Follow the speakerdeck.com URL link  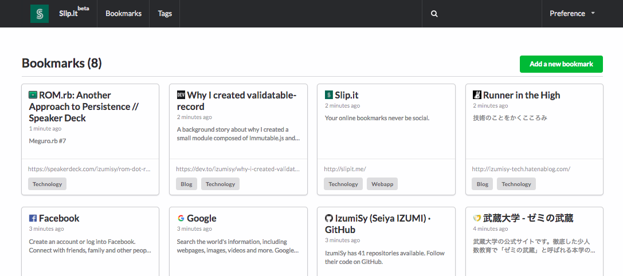tap(89, 169)
